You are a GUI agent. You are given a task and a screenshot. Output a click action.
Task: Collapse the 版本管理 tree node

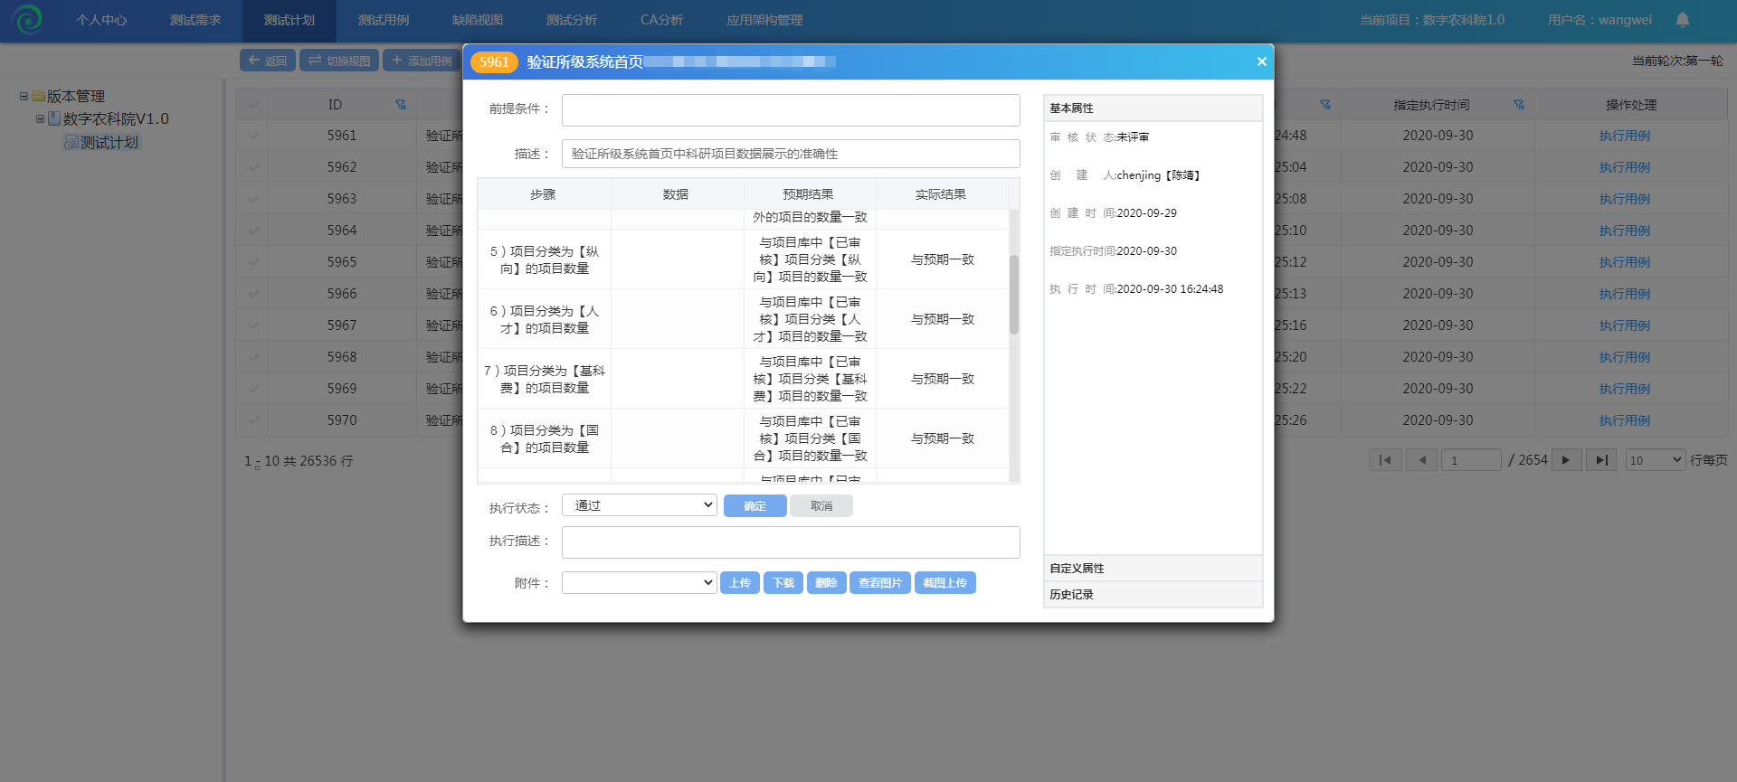pos(24,96)
